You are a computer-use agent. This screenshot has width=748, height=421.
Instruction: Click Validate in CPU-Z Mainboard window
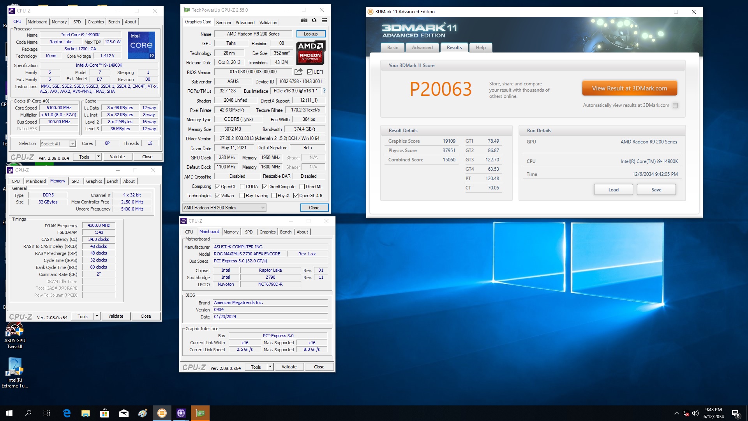pyautogui.click(x=289, y=367)
